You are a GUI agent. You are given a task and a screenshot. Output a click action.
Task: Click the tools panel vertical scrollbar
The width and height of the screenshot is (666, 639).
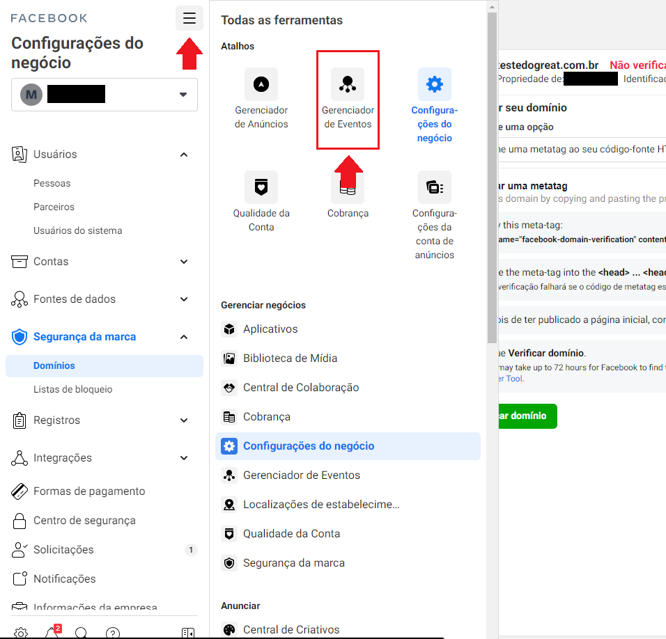coord(492,177)
